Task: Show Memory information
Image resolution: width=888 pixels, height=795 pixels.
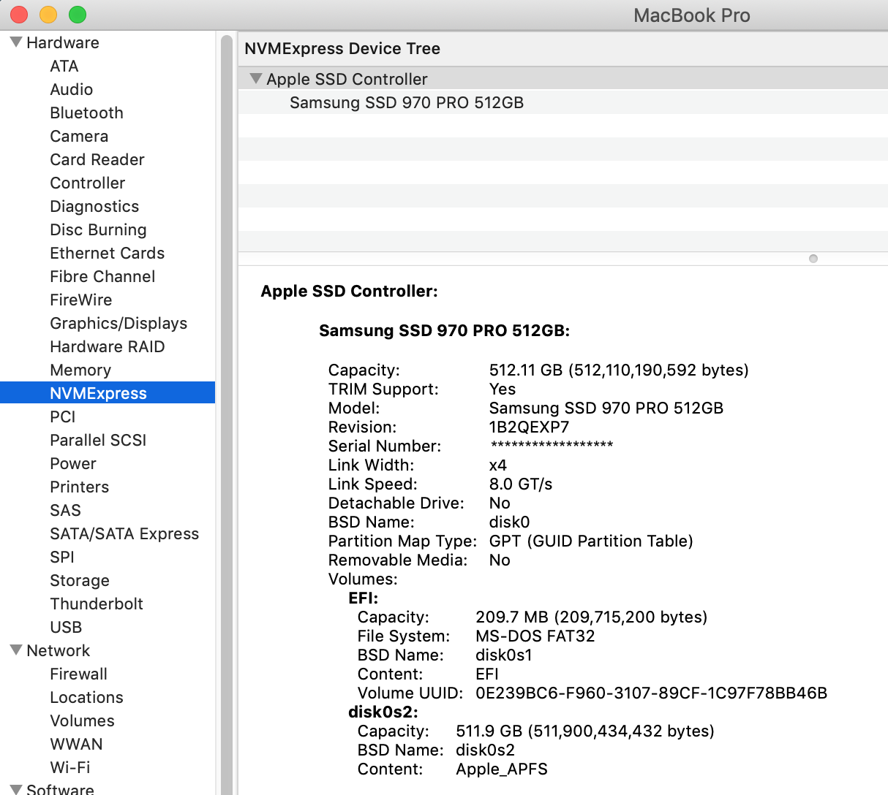Action: tap(80, 370)
